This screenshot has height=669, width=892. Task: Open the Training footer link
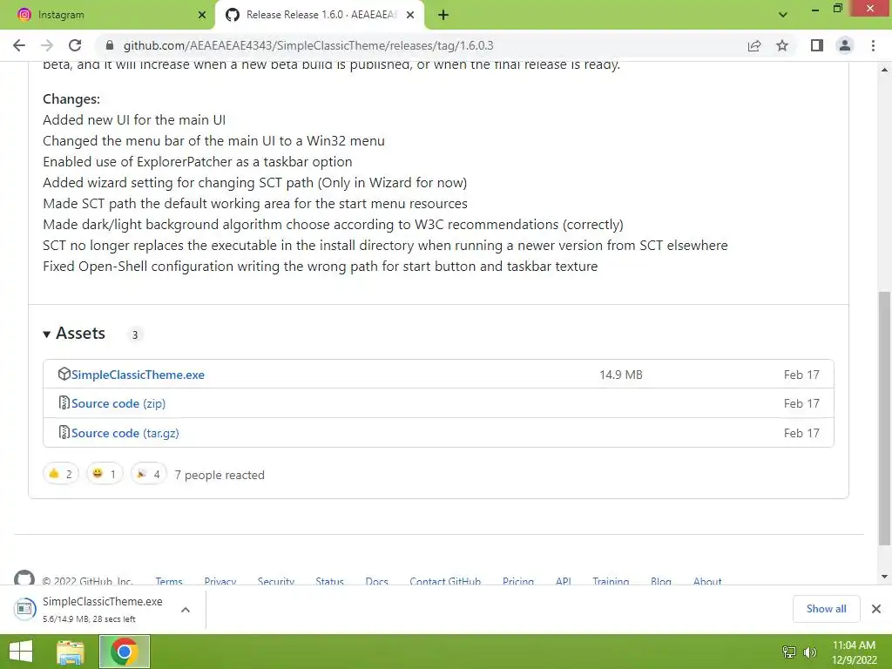(611, 581)
